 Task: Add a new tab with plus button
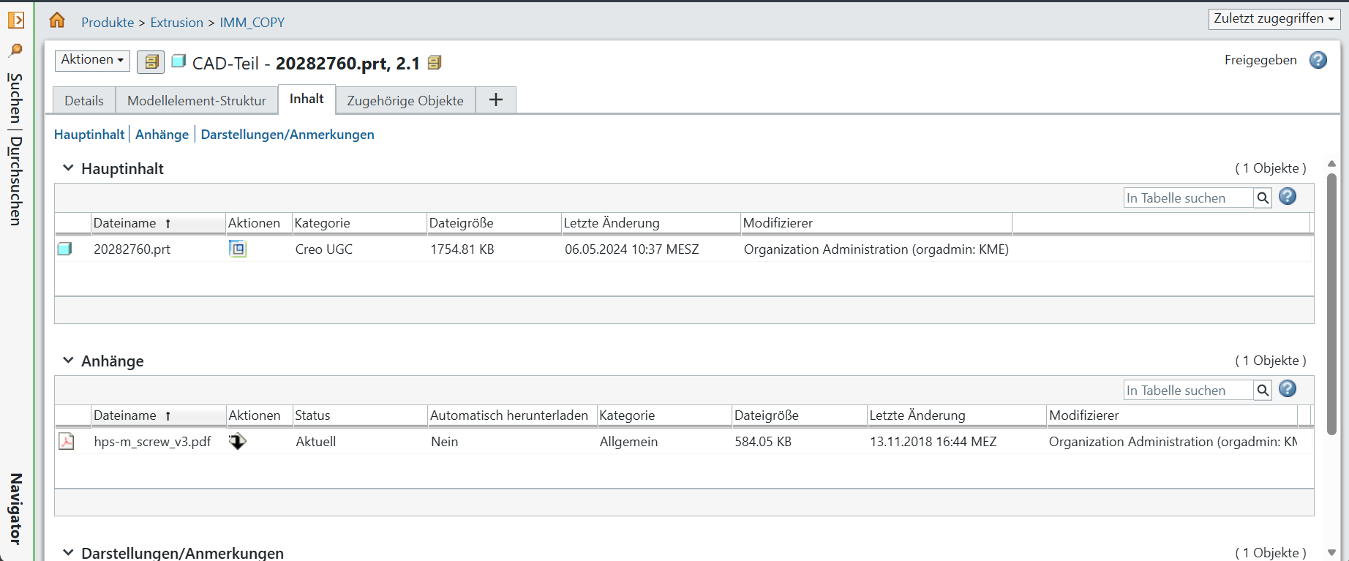[495, 99]
